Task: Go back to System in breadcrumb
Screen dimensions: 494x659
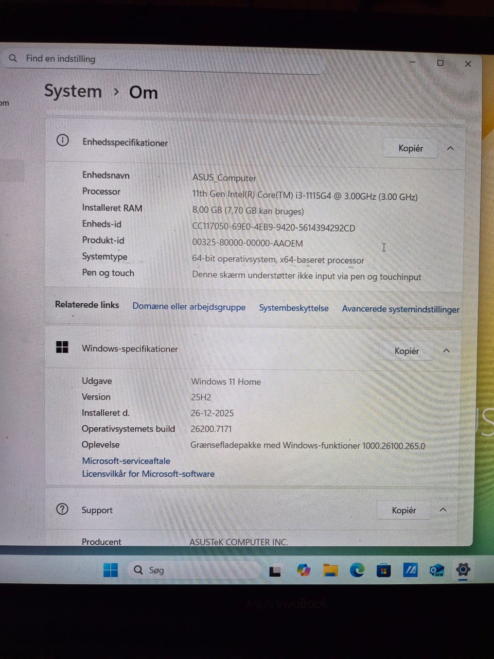Action: point(73,91)
